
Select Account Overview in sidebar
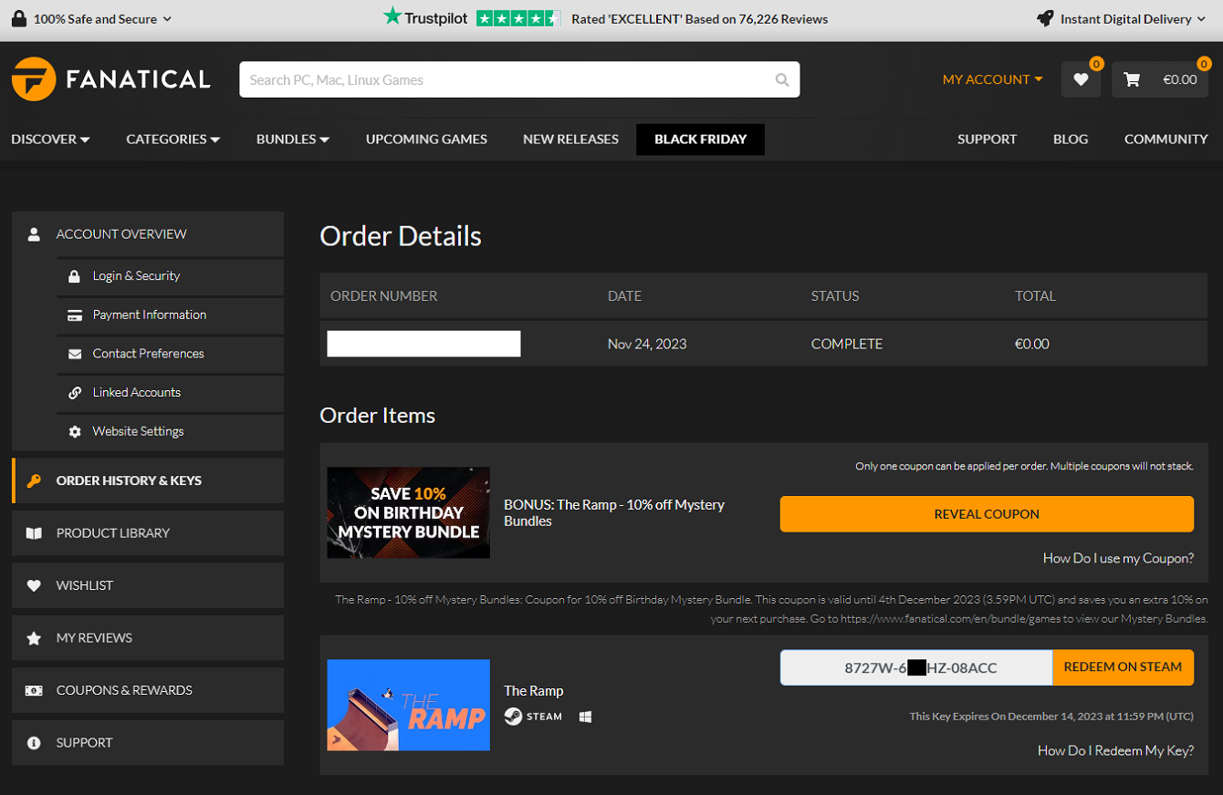148,234
